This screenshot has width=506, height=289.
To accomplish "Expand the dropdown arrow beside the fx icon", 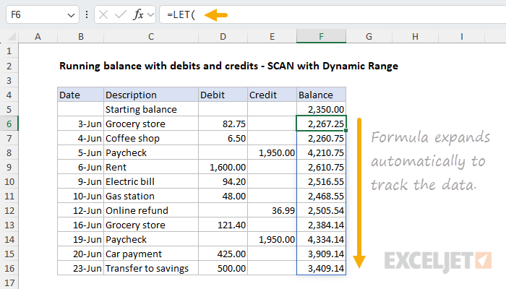I will [150, 14].
